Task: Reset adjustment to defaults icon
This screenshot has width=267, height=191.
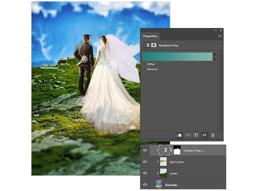Action: point(196,135)
